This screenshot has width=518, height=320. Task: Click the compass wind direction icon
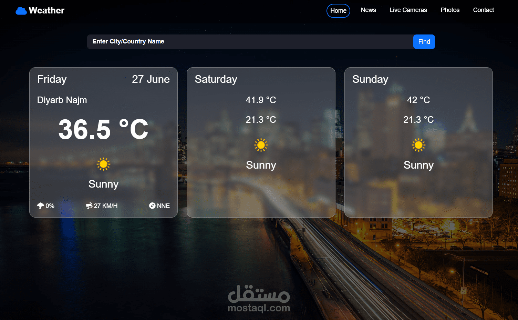click(152, 206)
